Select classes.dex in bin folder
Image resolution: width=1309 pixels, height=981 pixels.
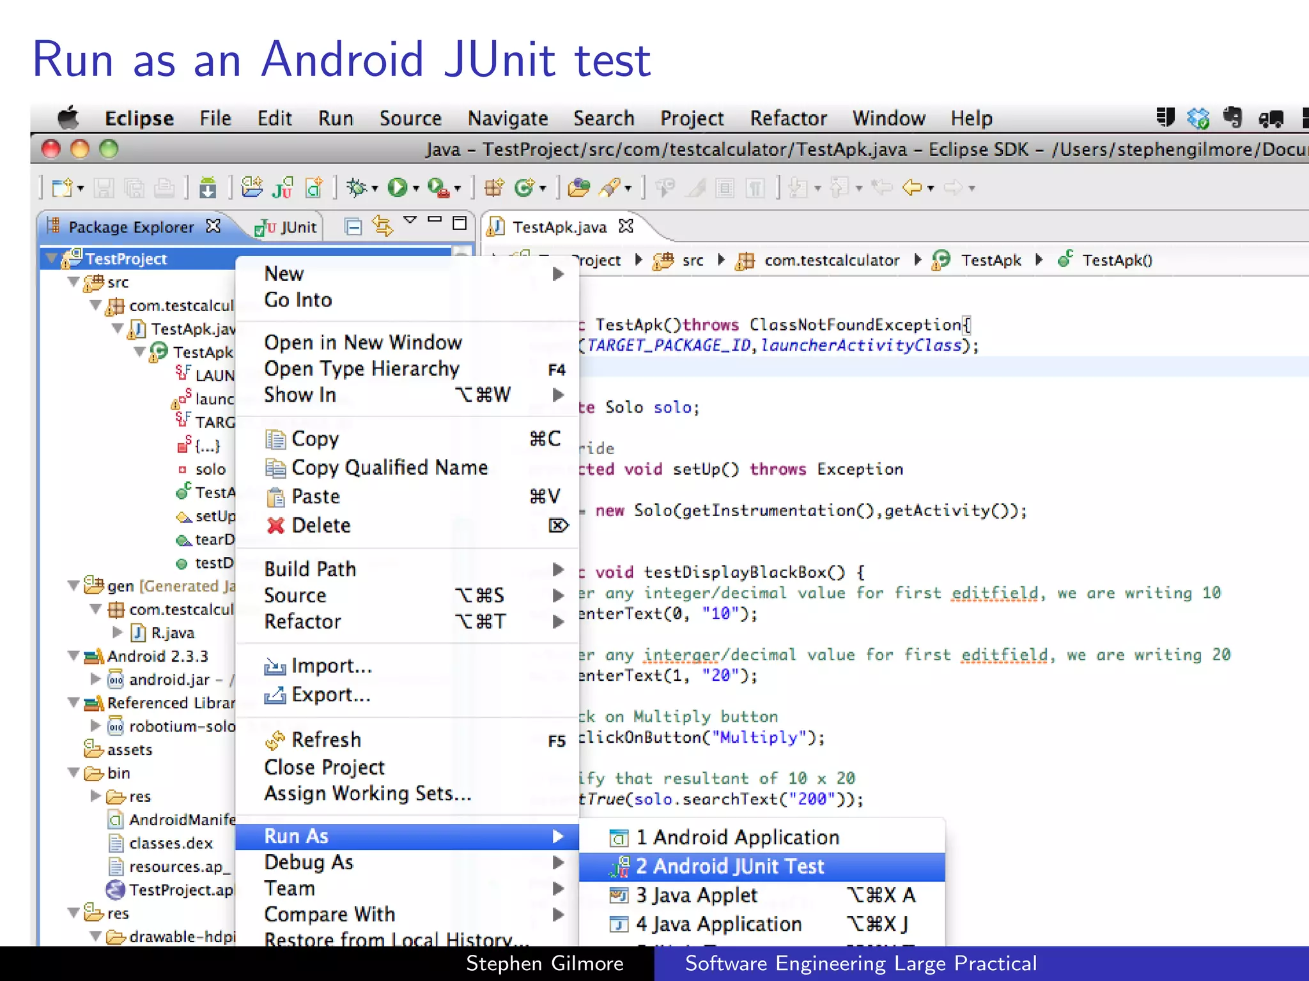(x=160, y=843)
